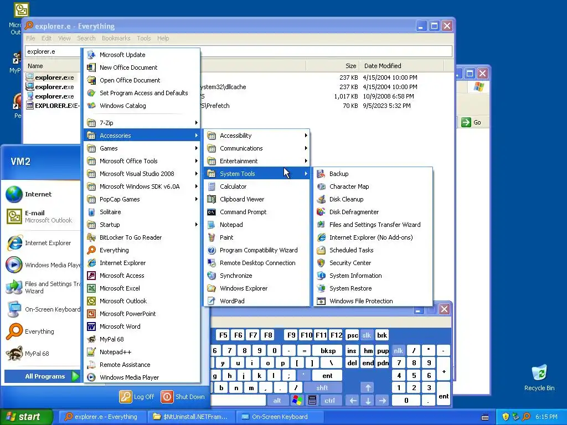This screenshot has width=567, height=425.
Task: Open Files and Settings Transfer Wizard in System Tools
Action: click(373, 225)
